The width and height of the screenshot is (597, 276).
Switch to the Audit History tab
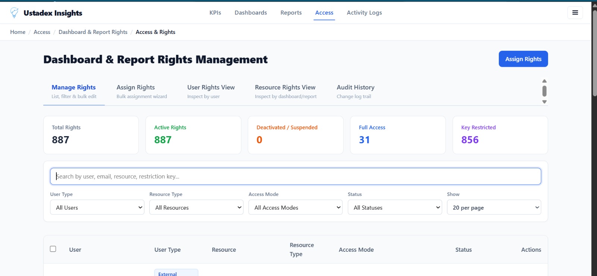click(x=356, y=92)
